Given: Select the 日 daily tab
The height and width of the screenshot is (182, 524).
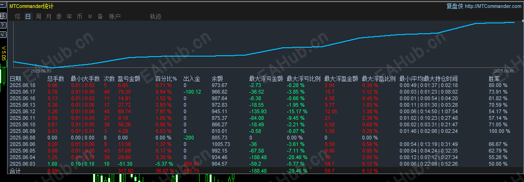Looking at the screenshot, I should (x=28, y=16).
